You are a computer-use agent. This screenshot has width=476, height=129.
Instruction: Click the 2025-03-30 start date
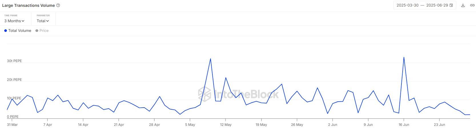407,5
